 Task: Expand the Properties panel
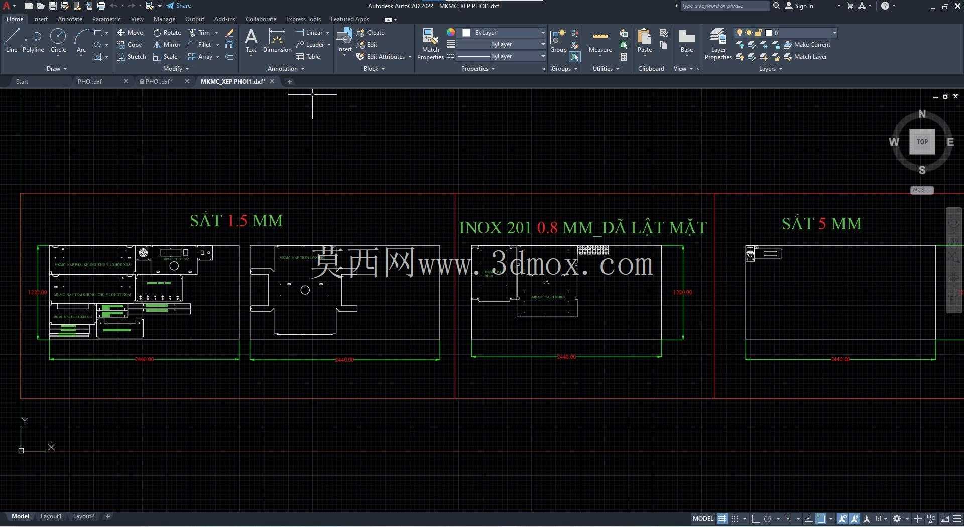478,69
